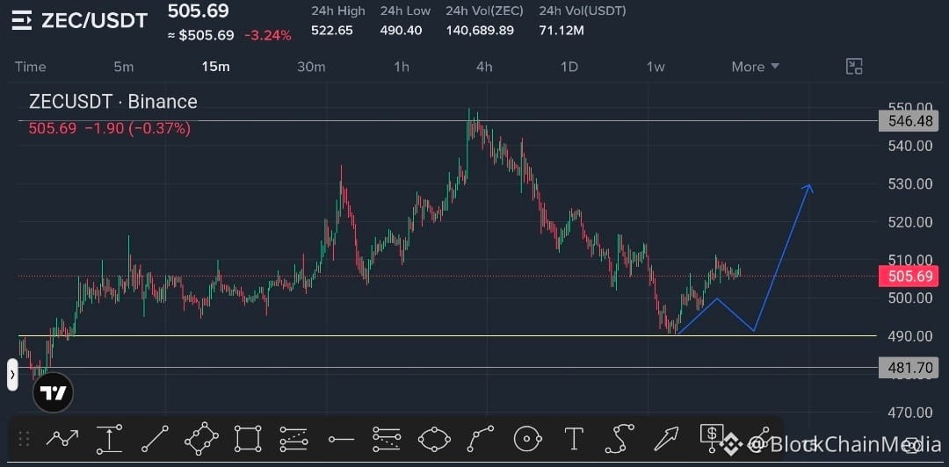Click the 520.00 price axis label
This screenshot has width=949, height=467.
click(910, 222)
